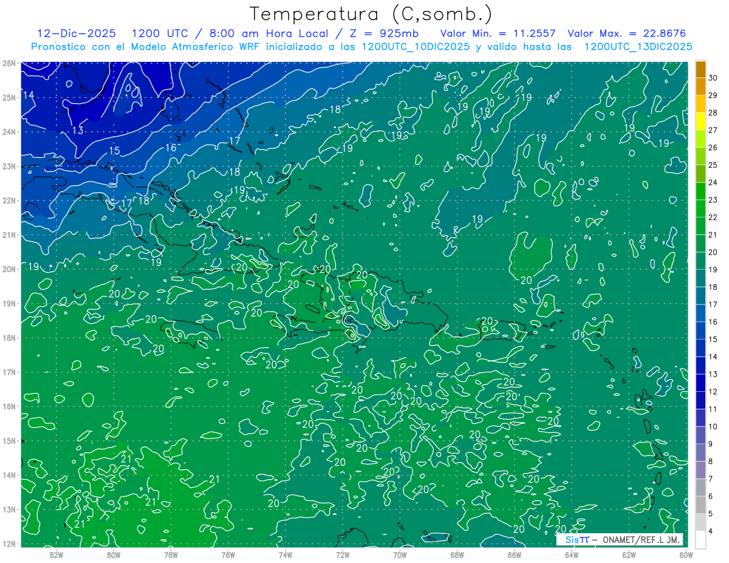Click the latitude axis label "22N"
Viewport: 729px width, 563px height.
(9, 200)
